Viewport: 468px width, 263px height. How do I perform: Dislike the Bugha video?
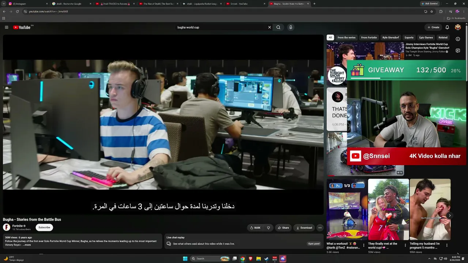coord(268,228)
